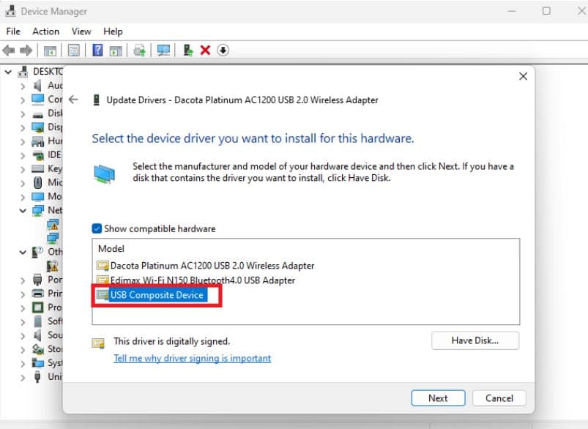
Task: Click the Properties toolbar icon
Action: [x=74, y=50]
